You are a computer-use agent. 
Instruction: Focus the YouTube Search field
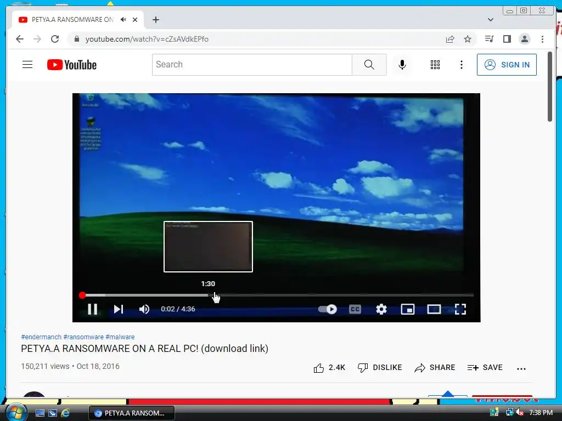252,65
